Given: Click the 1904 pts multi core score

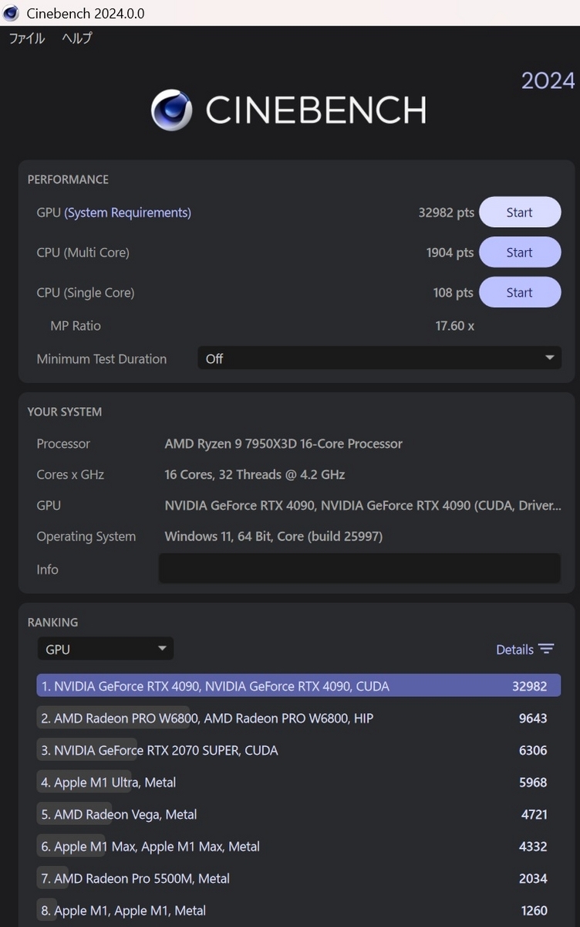Looking at the screenshot, I should [x=450, y=253].
